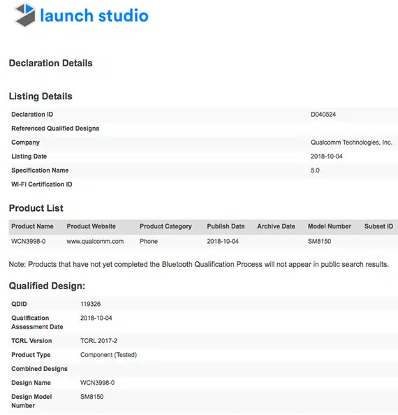Click the TCRL 2017-2 version value
Viewport: 398px width, 415px height.
98,341
